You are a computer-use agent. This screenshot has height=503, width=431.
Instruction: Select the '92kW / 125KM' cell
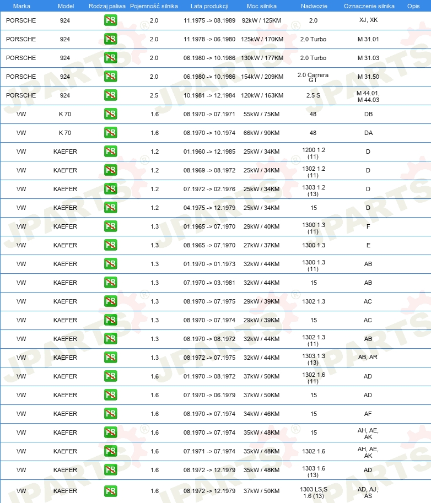pos(261,20)
